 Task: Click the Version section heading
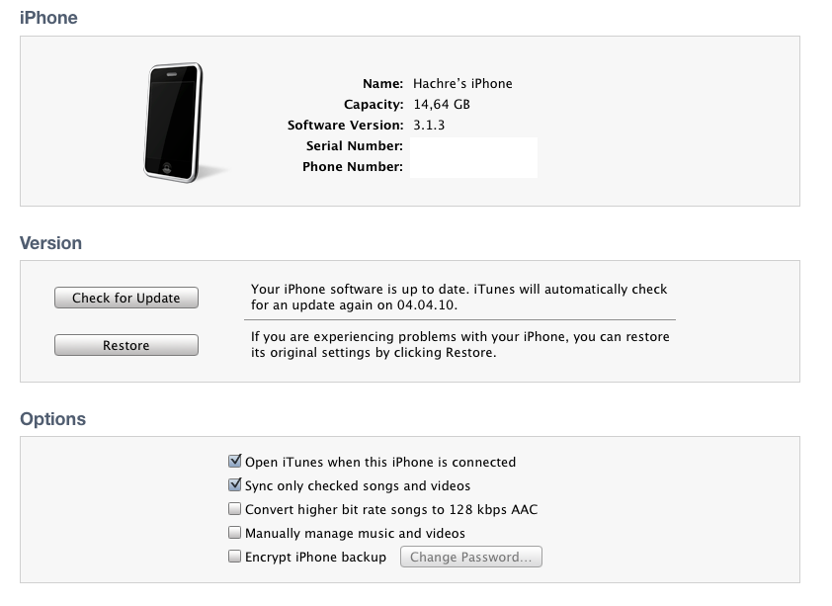[x=51, y=242]
